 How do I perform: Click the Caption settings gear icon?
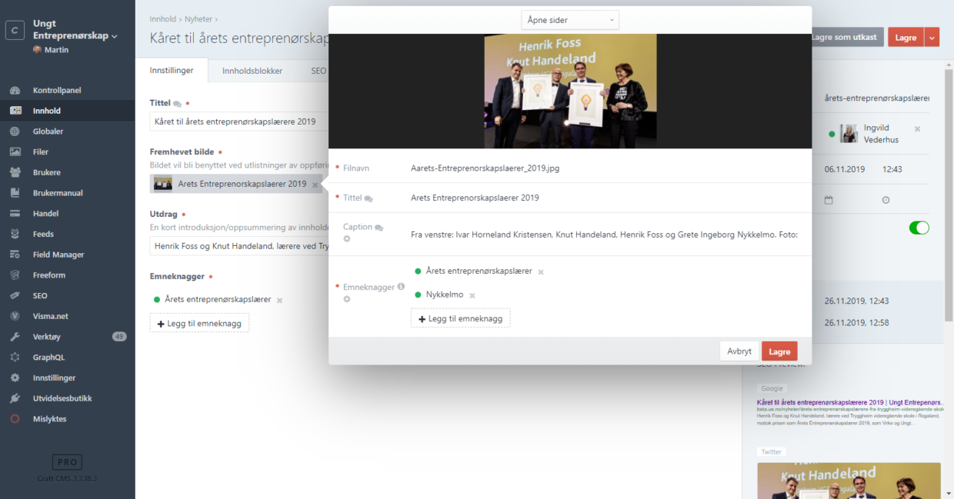pyautogui.click(x=347, y=239)
